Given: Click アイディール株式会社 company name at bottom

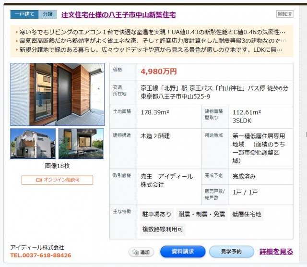Looking at the screenshot, I should (x=37, y=247).
